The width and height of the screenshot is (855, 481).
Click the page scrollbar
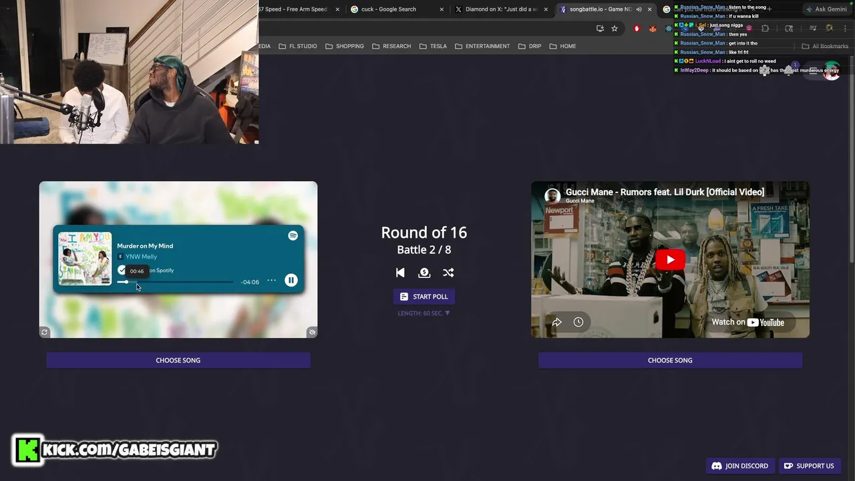click(x=852, y=160)
